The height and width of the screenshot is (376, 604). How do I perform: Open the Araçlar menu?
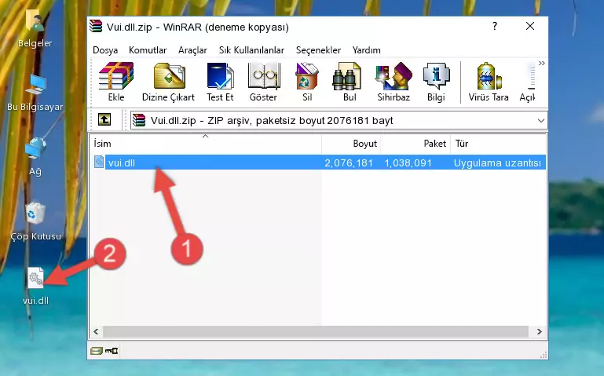(x=192, y=50)
